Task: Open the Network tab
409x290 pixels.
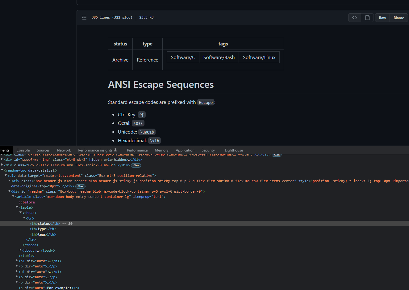Action: 64,150
